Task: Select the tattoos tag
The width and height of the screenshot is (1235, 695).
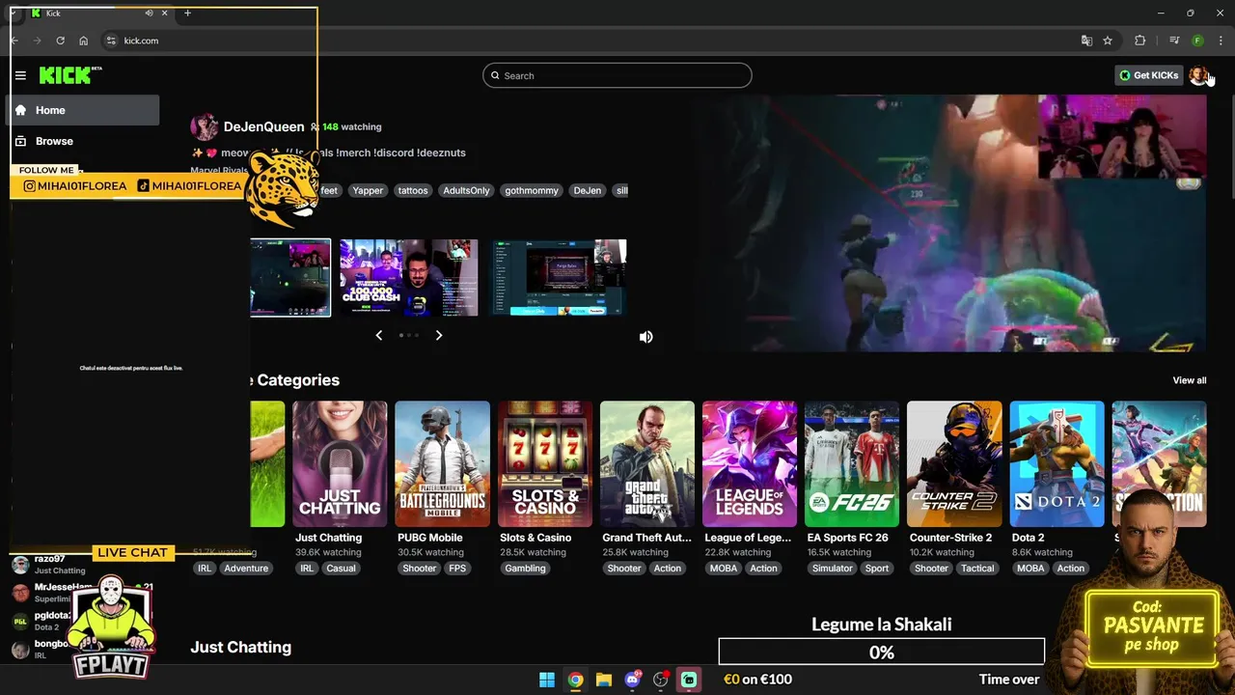Action: tap(413, 190)
